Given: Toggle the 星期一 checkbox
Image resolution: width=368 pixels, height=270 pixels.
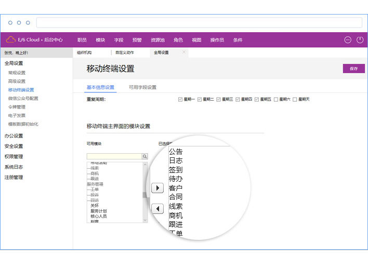Looking at the screenshot, I should point(180,99).
